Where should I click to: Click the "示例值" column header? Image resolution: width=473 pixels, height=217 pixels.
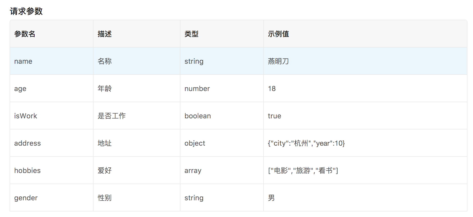pos(278,34)
